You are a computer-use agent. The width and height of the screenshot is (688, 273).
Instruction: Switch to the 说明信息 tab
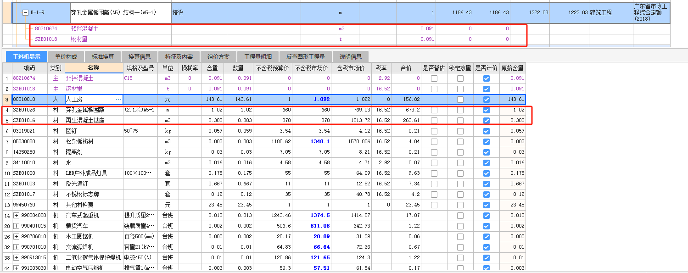(x=351, y=57)
